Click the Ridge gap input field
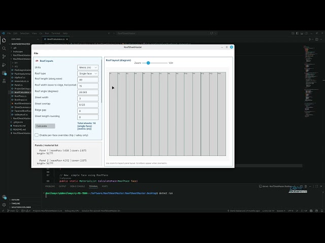 click(88, 111)
